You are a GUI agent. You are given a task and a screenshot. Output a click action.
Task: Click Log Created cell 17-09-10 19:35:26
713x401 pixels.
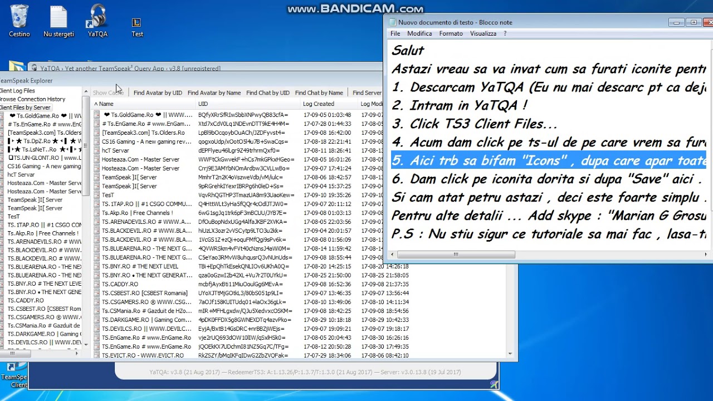point(328,195)
